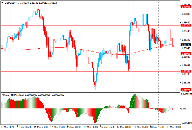This screenshot has height=130, width=192.
Task: Select the 1.38078 red price label
Action: [x=186, y=89]
